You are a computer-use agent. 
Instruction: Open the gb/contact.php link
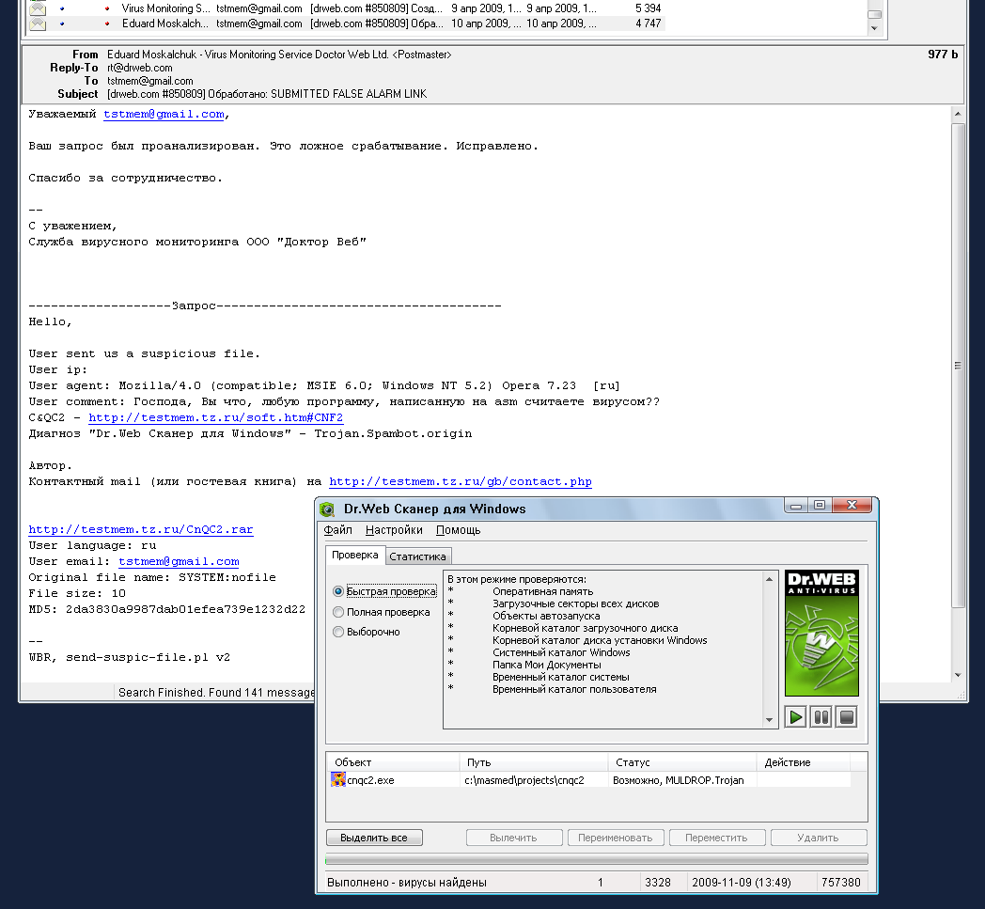click(461, 482)
